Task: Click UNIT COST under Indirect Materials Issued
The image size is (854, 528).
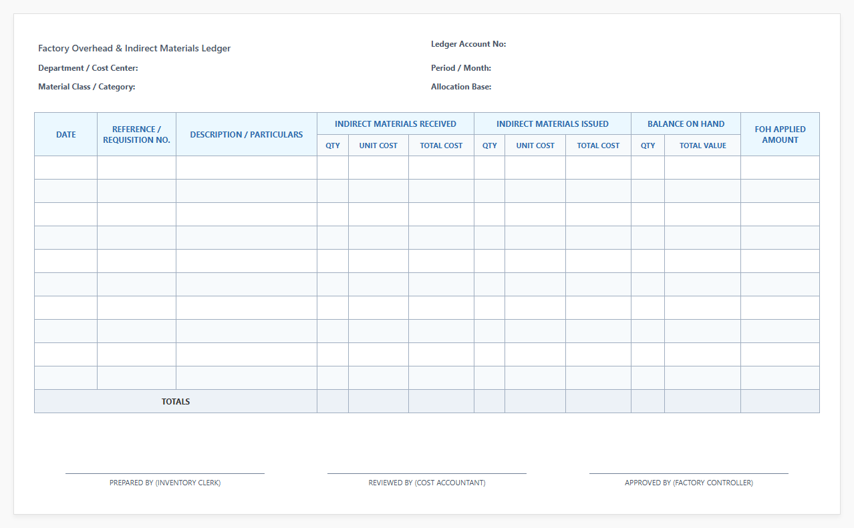Action: click(535, 146)
